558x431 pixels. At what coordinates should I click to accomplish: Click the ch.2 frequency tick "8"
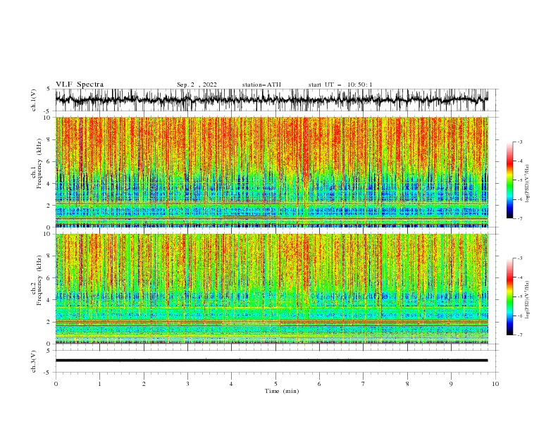pos(49,256)
